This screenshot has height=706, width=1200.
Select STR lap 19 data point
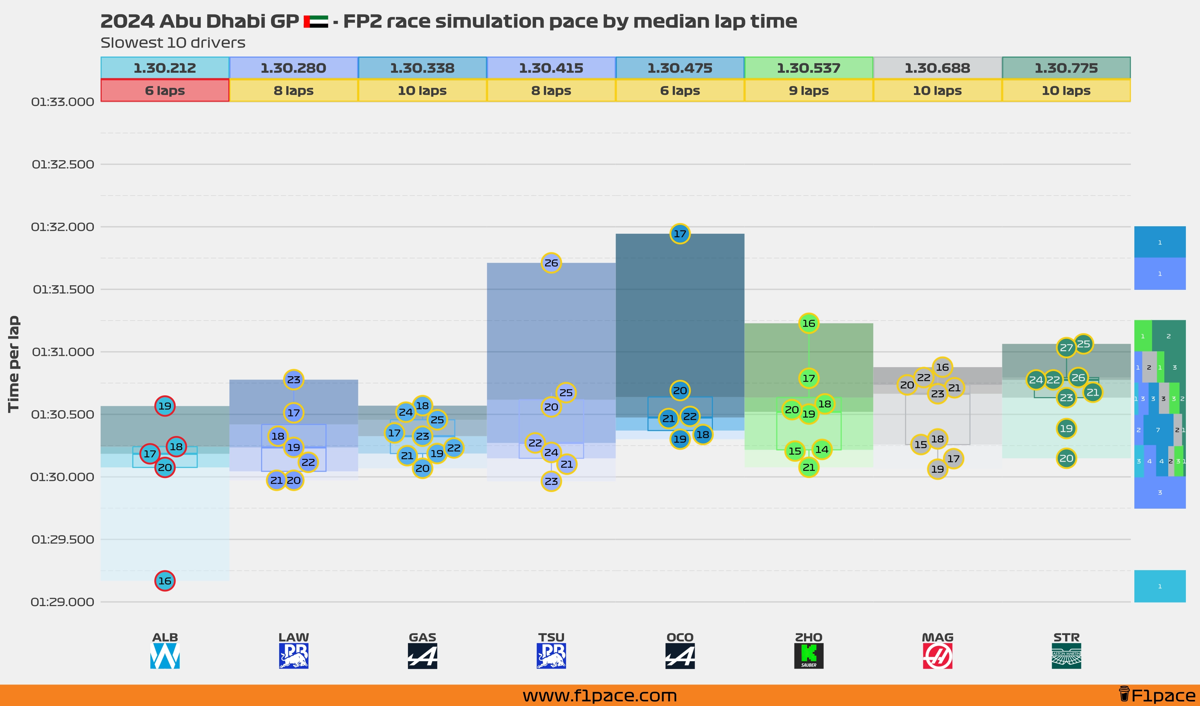pos(1066,429)
